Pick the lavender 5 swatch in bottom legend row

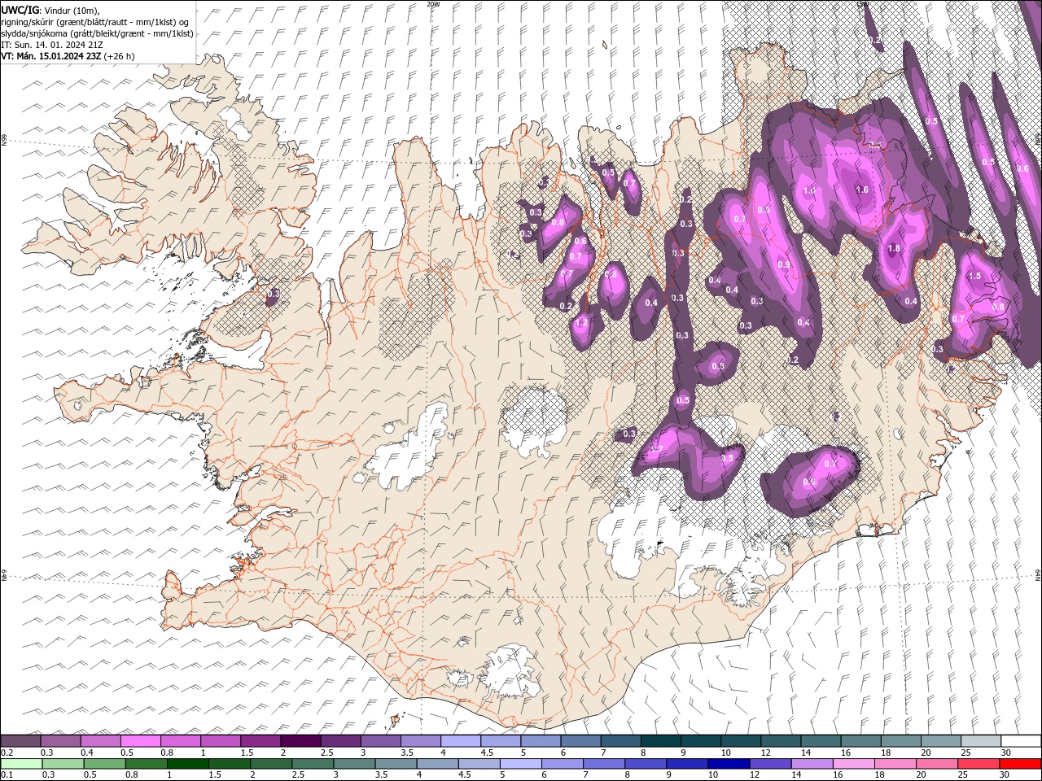520,764
